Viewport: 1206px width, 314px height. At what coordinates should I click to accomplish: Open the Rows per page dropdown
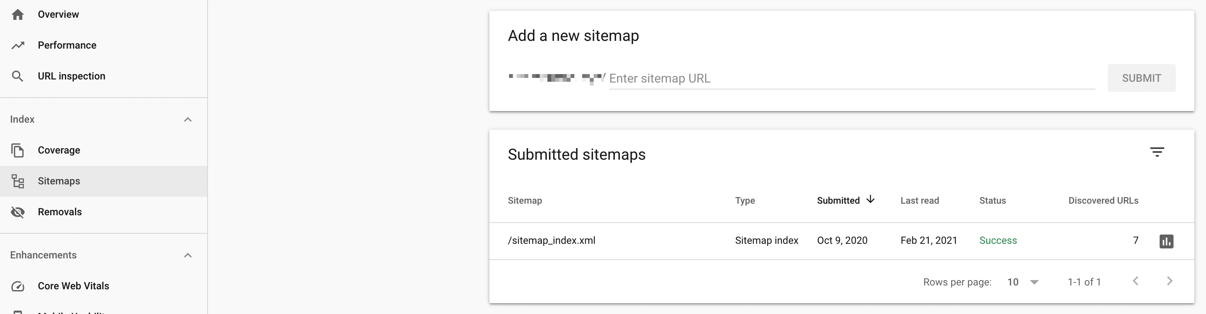pyautogui.click(x=1023, y=282)
